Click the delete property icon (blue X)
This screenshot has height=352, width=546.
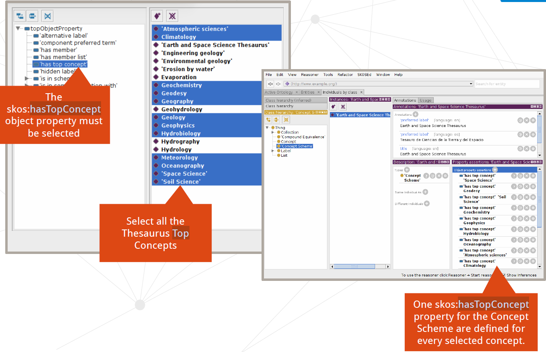coord(47,16)
